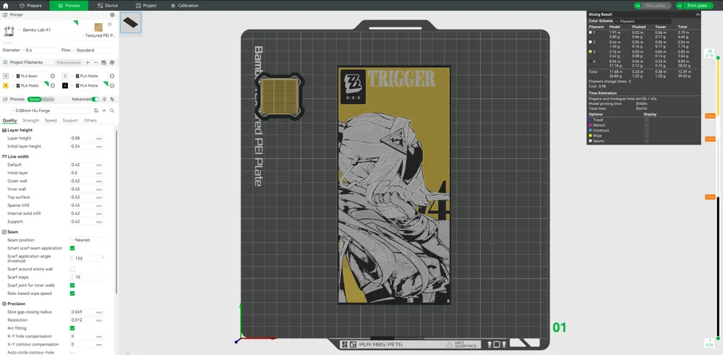Screen dimensions: 723x355
Task: Open the Support settings tab
Action: tap(70, 120)
